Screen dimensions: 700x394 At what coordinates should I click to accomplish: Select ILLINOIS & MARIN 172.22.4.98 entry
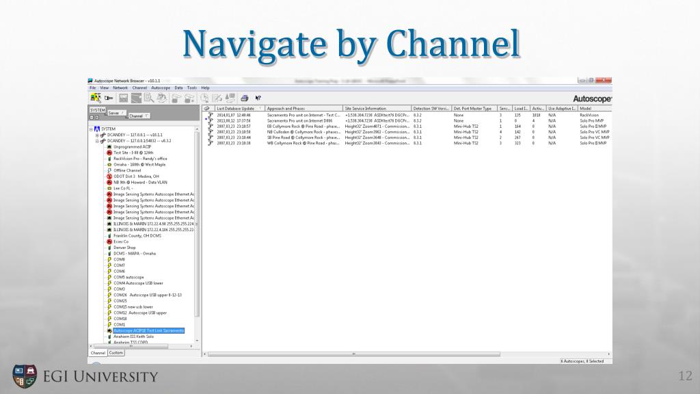pyautogui.click(x=154, y=224)
